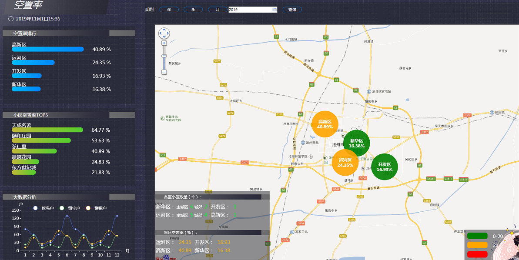Click the 冯家口站 station marker
Viewport: 519px width, 260px height.
pos(291,232)
